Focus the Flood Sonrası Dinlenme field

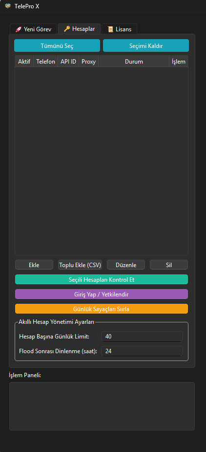(x=142, y=351)
